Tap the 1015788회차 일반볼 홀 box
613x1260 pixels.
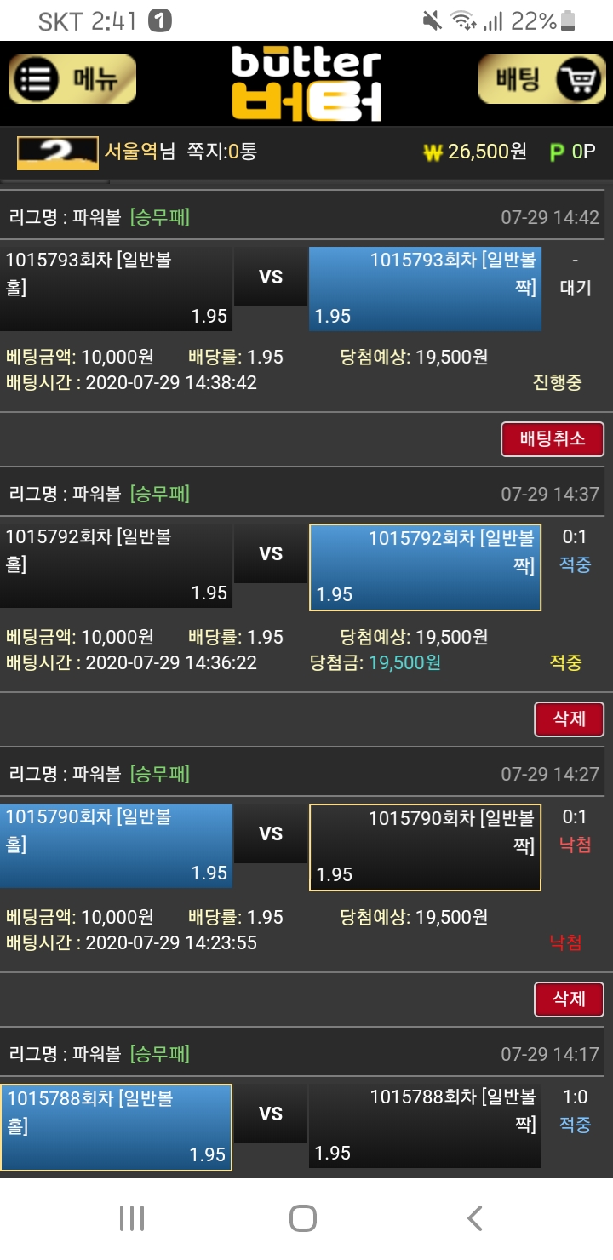click(x=116, y=1126)
